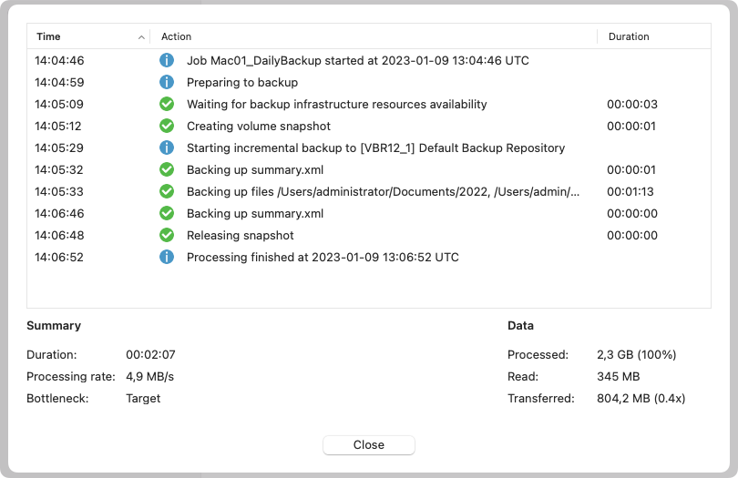Viewport: 738px width, 478px height.
Task: Select the Creating volume snapshot log entry
Action: click(258, 127)
